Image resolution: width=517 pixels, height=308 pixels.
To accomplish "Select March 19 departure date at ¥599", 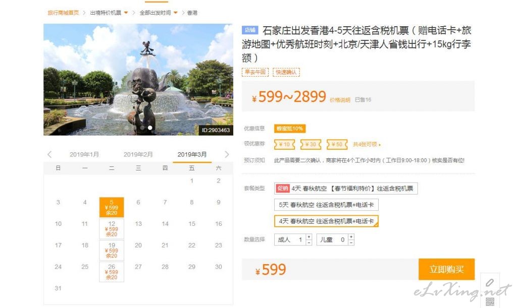I will point(112,250).
